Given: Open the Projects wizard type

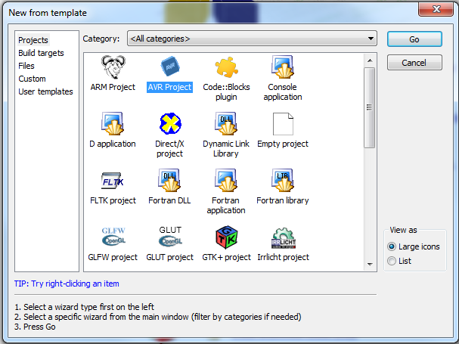Looking at the screenshot, I should [x=33, y=40].
